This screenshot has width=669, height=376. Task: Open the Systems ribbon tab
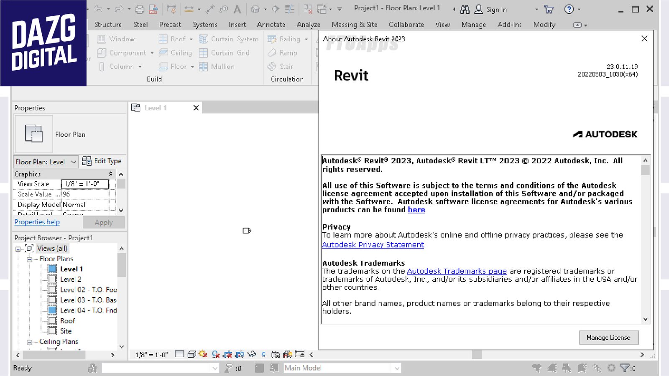(205, 25)
